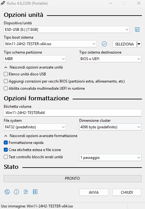Click the Dimensione cluster label

click(95, 121)
